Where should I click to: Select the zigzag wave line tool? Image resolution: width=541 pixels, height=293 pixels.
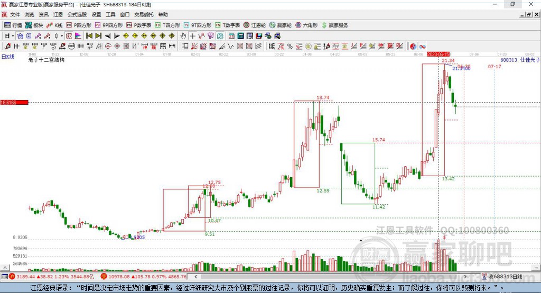(230, 47)
